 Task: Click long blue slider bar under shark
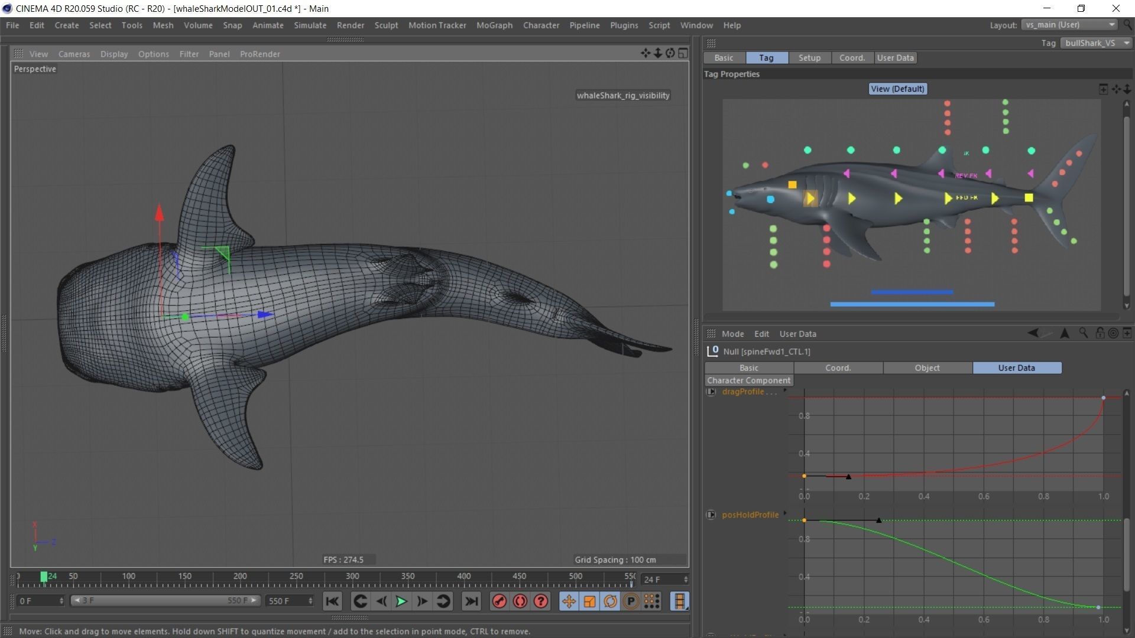(912, 304)
